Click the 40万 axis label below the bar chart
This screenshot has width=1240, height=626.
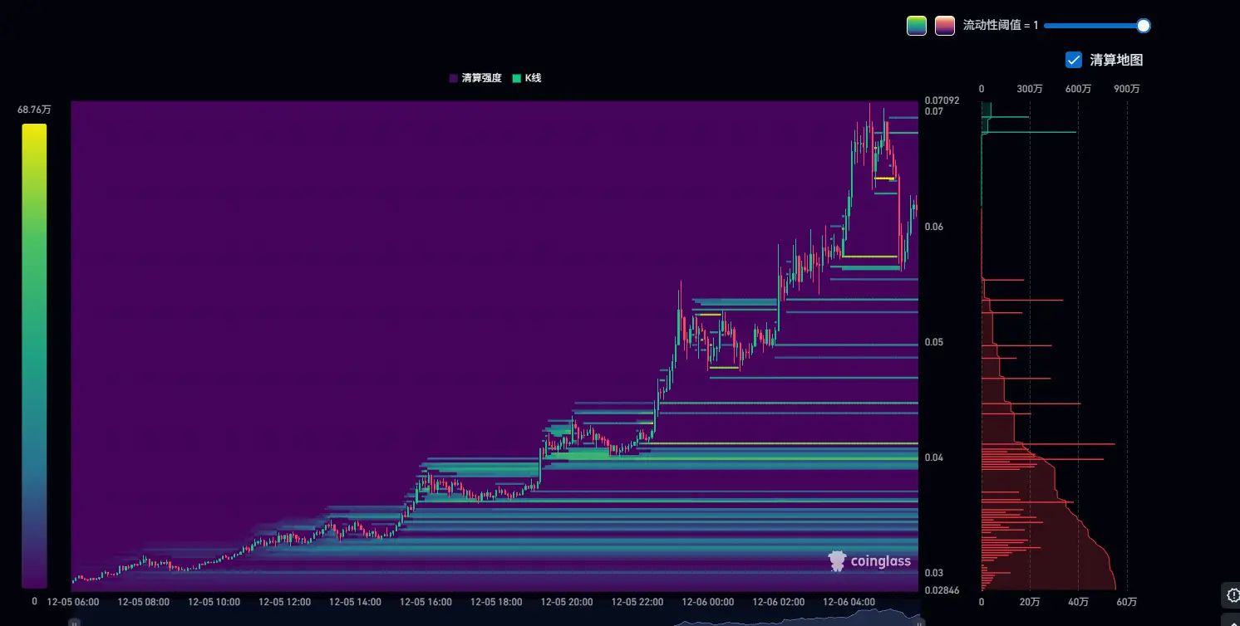1079,602
